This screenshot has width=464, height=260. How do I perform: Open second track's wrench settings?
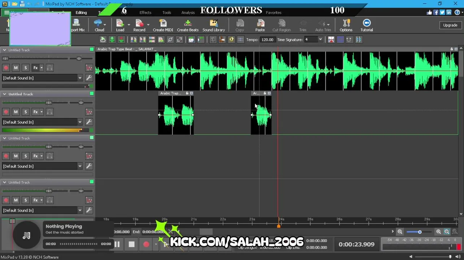click(89, 122)
